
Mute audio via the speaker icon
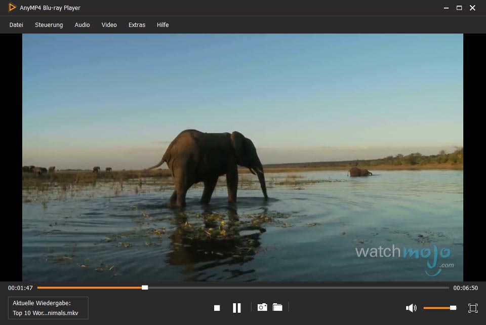[411, 308]
